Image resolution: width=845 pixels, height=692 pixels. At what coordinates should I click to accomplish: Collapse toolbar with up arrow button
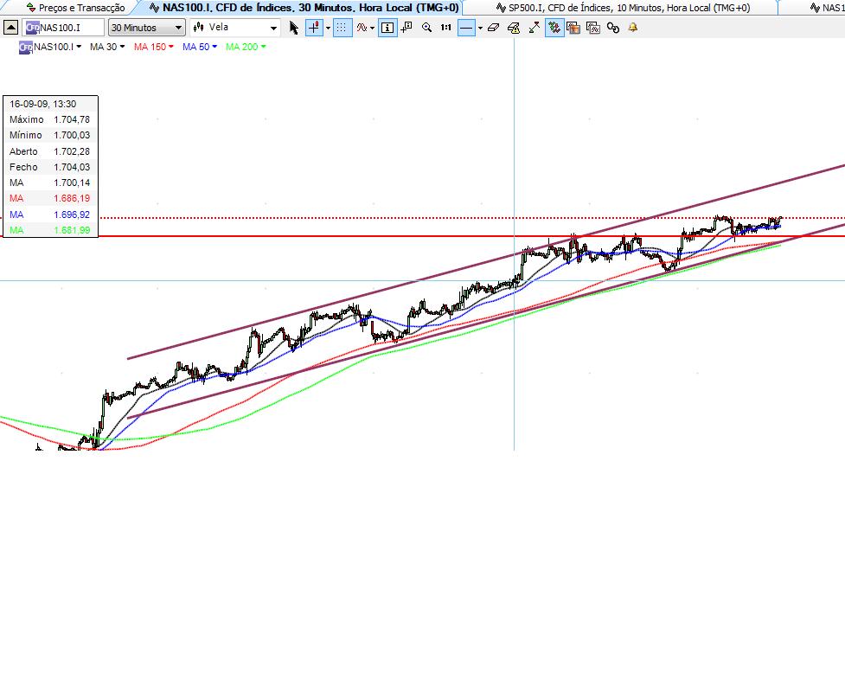10,28
